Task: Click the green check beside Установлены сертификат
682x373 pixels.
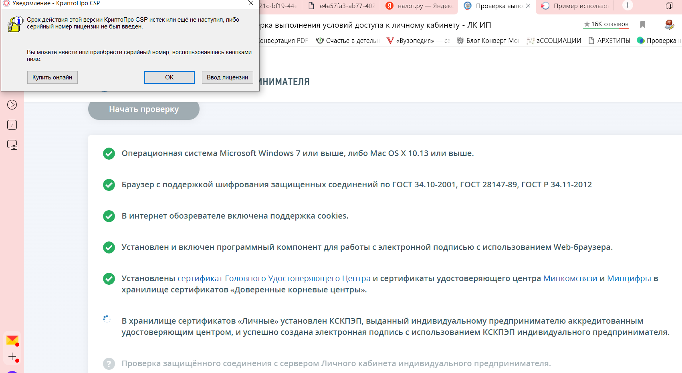Action: pyautogui.click(x=109, y=279)
